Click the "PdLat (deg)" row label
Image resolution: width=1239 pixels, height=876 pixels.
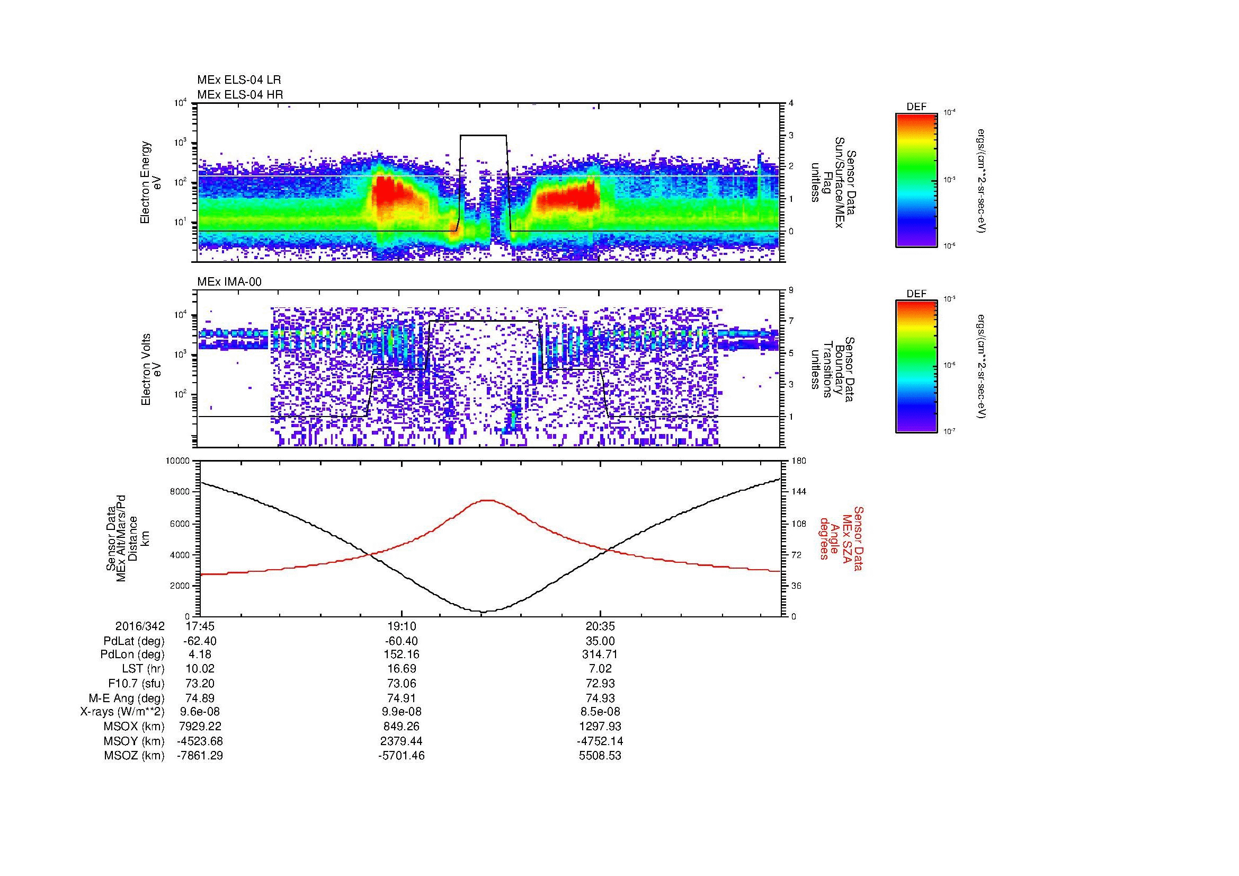pos(134,641)
